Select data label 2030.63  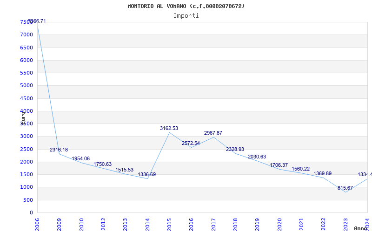[257, 157]
